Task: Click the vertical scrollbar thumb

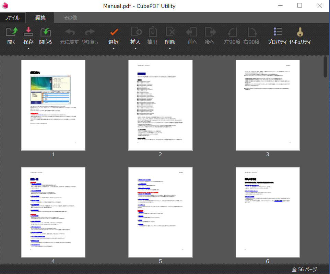Action: pyautogui.click(x=325, y=67)
